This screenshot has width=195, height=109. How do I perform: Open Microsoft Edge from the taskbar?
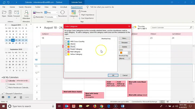point(109,106)
